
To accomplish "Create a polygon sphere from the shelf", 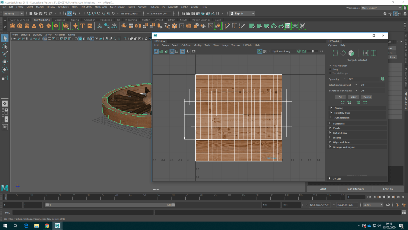I will (13, 26).
